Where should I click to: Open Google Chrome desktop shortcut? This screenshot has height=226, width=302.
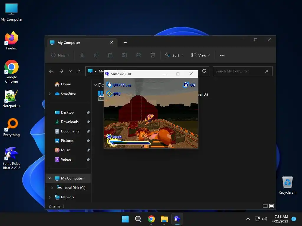click(12, 72)
